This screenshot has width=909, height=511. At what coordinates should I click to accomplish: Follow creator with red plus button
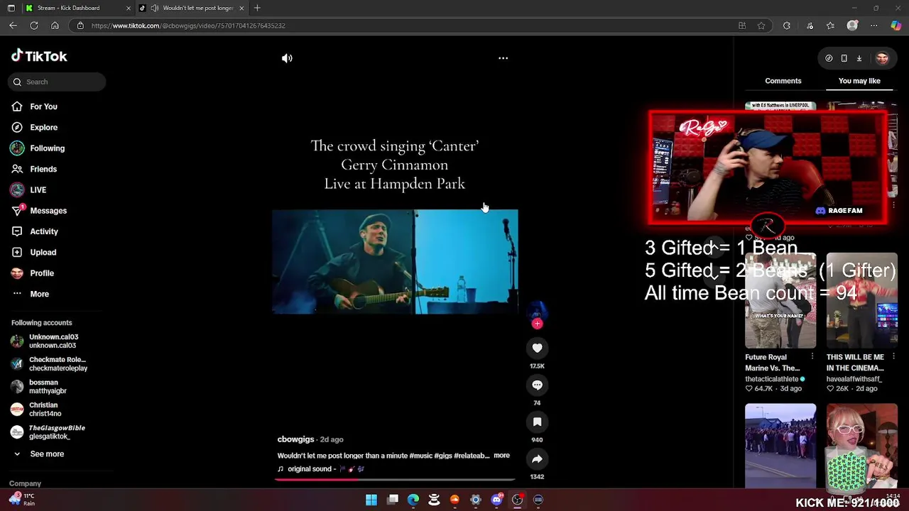click(537, 324)
